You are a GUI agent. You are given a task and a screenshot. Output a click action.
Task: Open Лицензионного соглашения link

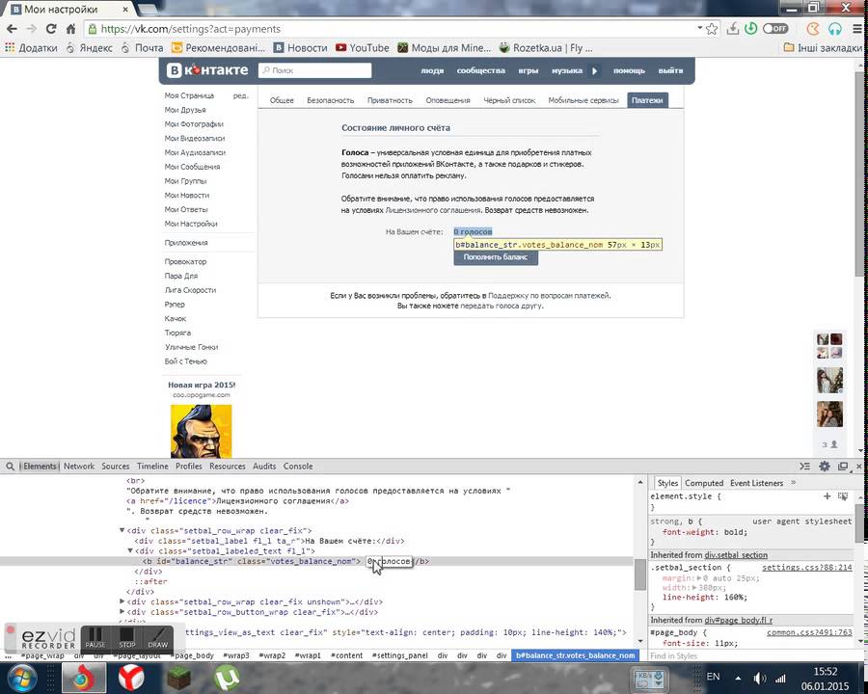[x=433, y=210]
